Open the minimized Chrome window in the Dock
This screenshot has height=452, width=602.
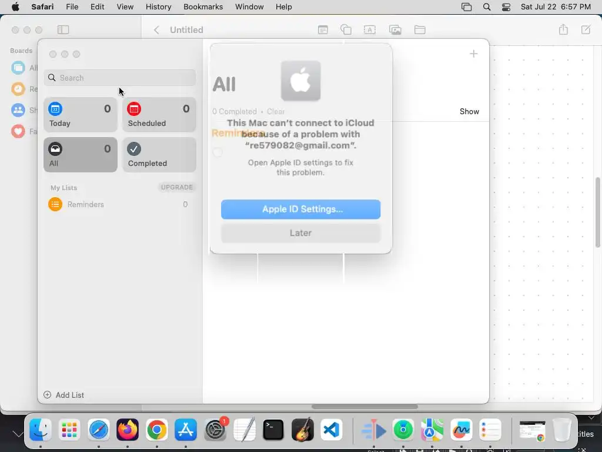tap(533, 430)
